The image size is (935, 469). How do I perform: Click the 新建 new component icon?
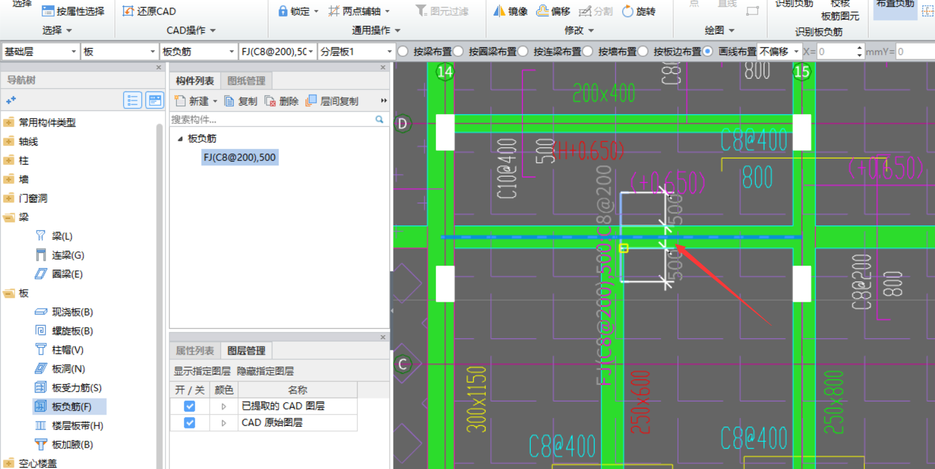180,101
